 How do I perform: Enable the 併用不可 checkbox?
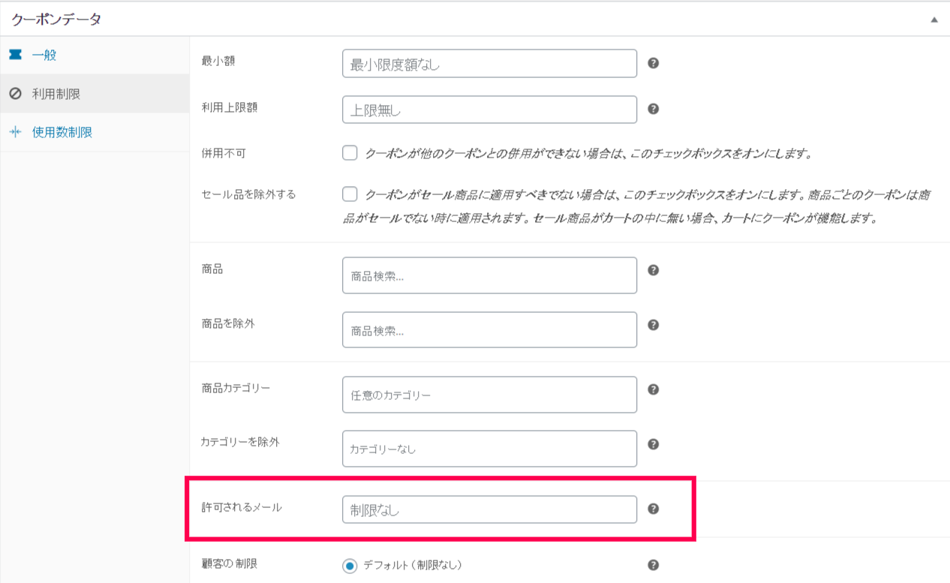[x=350, y=153]
